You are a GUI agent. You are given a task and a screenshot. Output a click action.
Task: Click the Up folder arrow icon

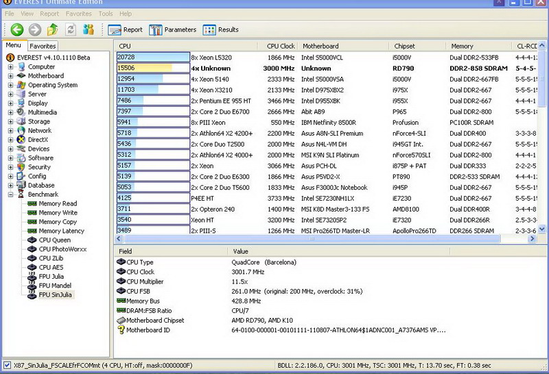pyautogui.click(x=53, y=29)
